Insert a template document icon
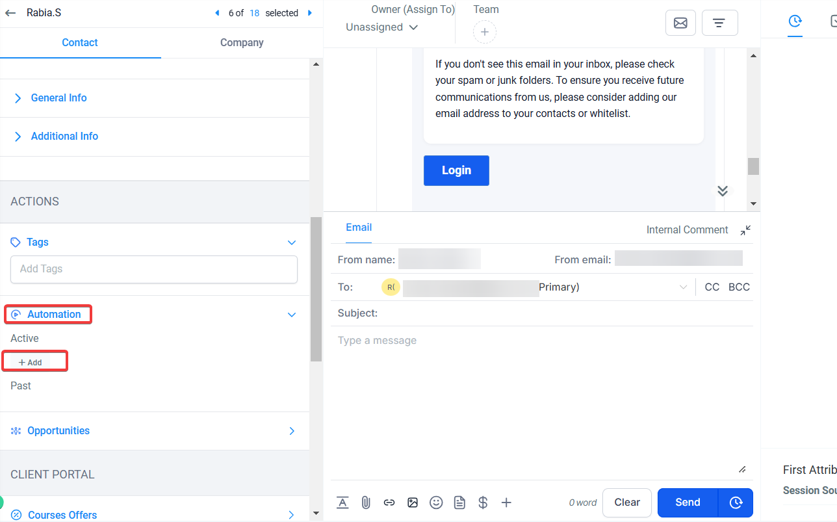 pos(459,502)
